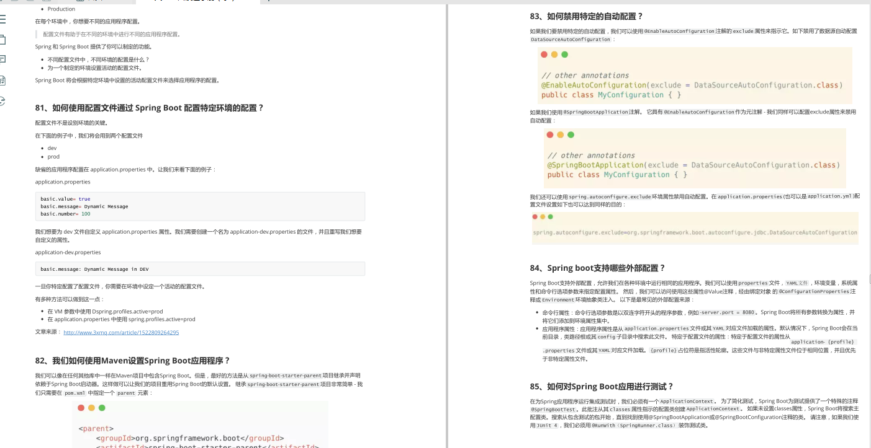Open the page thumbnails panel icon
The width and height of the screenshot is (871, 448).
2,40
